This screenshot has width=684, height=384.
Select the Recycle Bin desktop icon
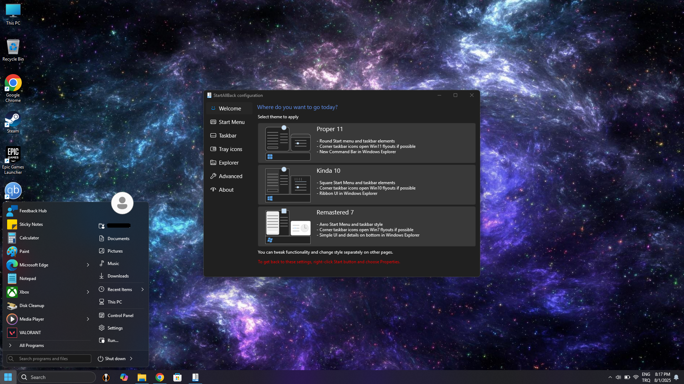[13, 50]
